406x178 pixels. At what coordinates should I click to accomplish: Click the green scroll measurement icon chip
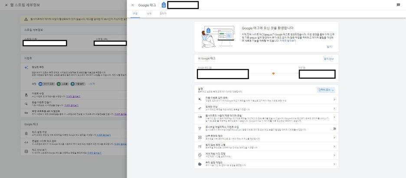(x=59, y=84)
